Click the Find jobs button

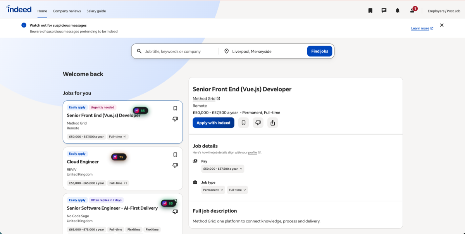click(320, 51)
